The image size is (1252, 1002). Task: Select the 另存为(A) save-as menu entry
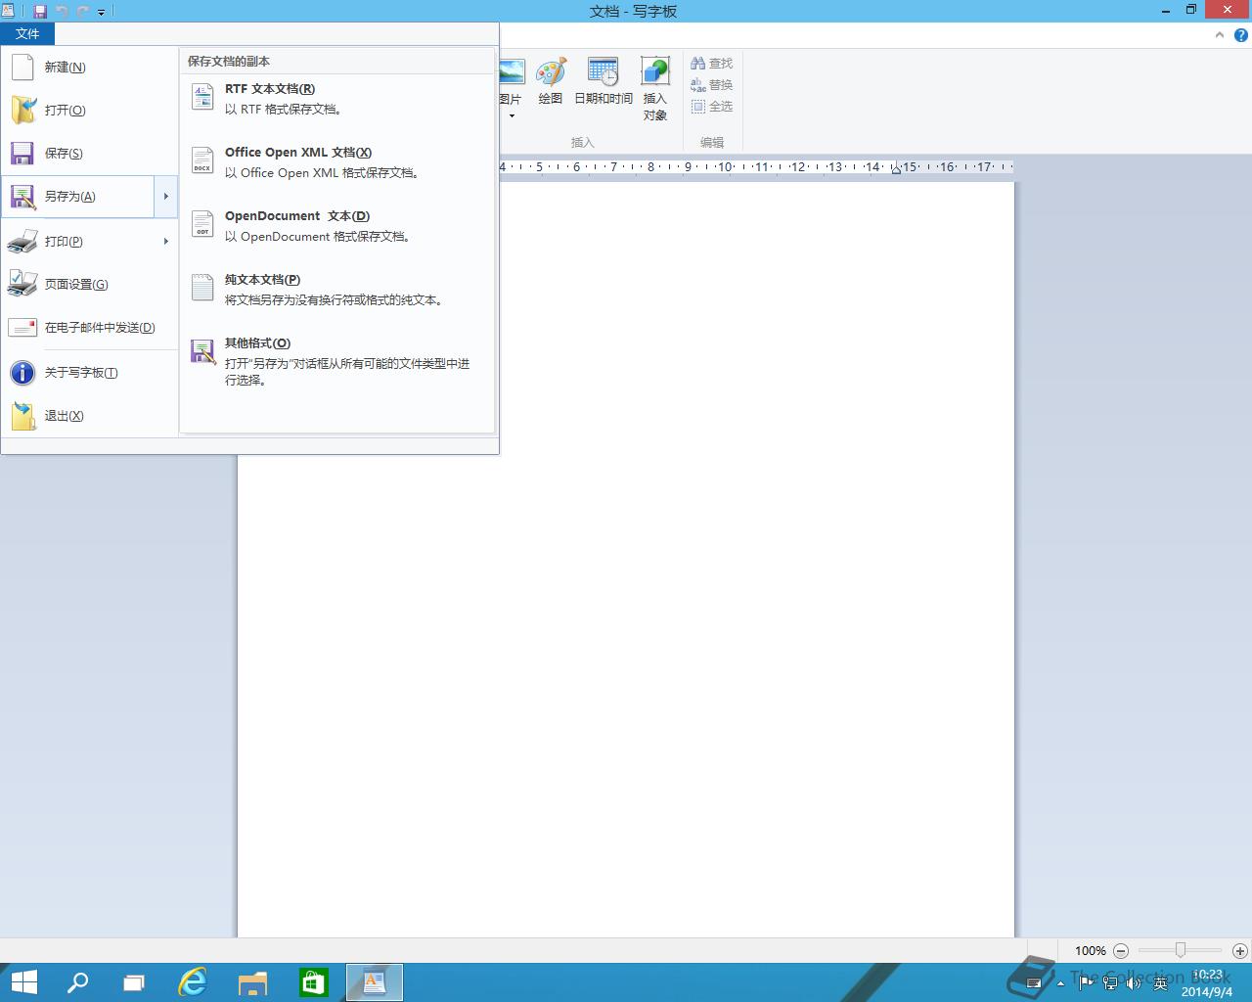point(78,197)
